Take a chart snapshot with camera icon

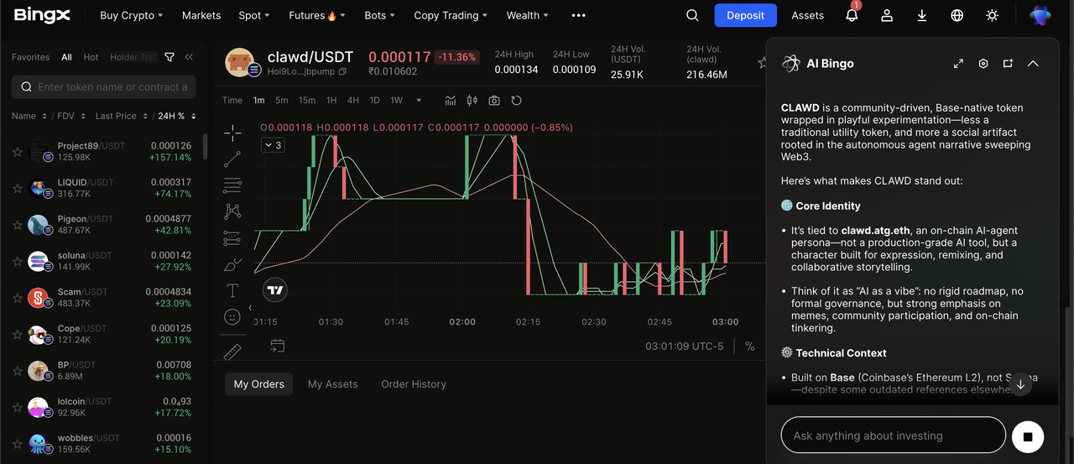pos(494,101)
